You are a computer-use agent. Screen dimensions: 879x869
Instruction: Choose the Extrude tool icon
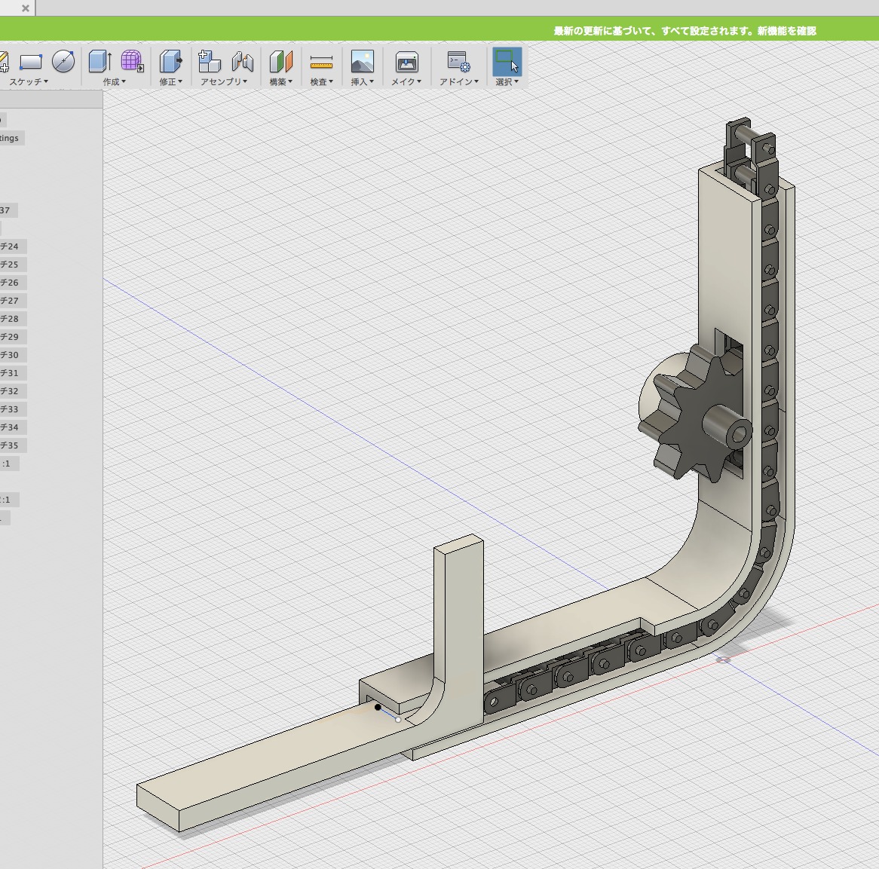pyautogui.click(x=100, y=62)
